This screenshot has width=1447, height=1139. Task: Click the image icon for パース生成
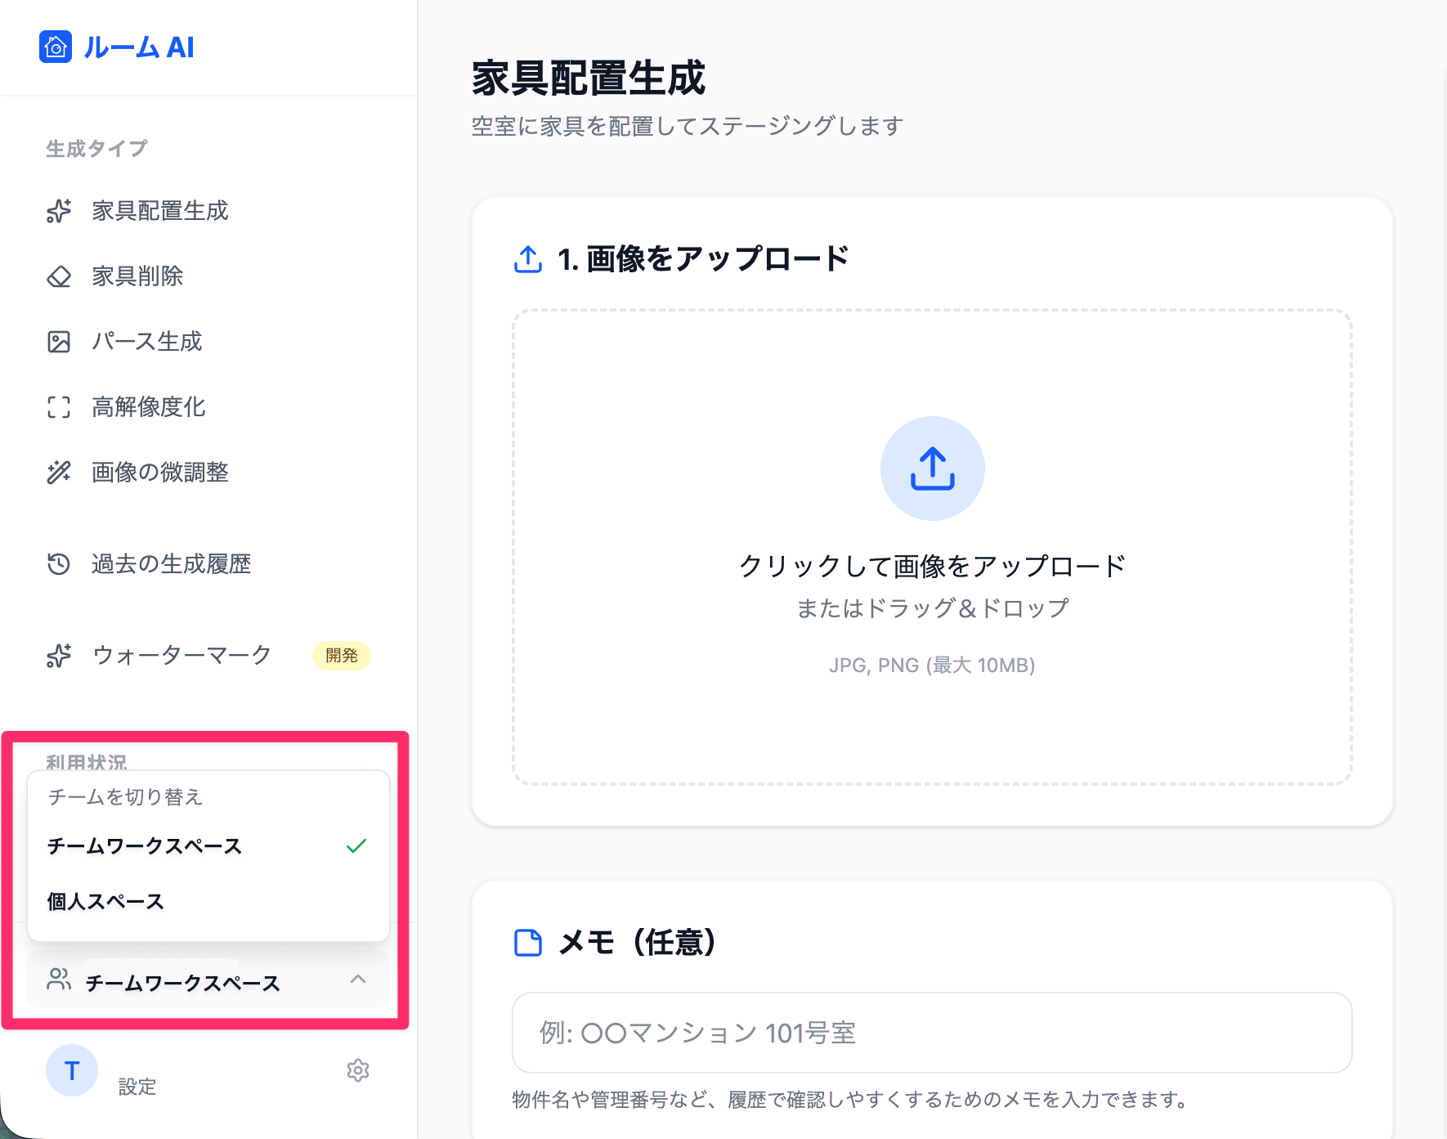(59, 342)
